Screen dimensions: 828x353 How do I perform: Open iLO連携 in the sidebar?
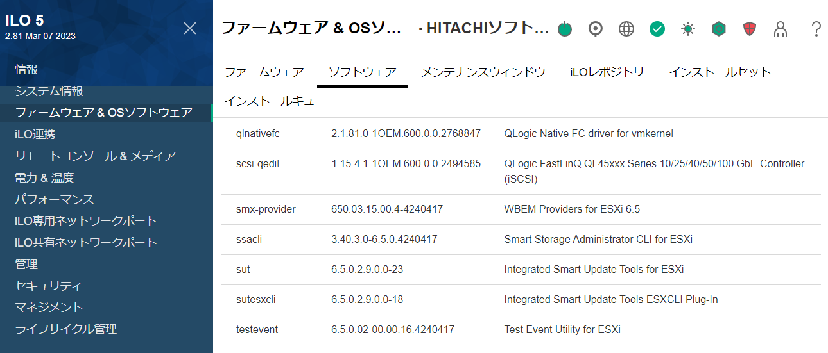point(35,135)
